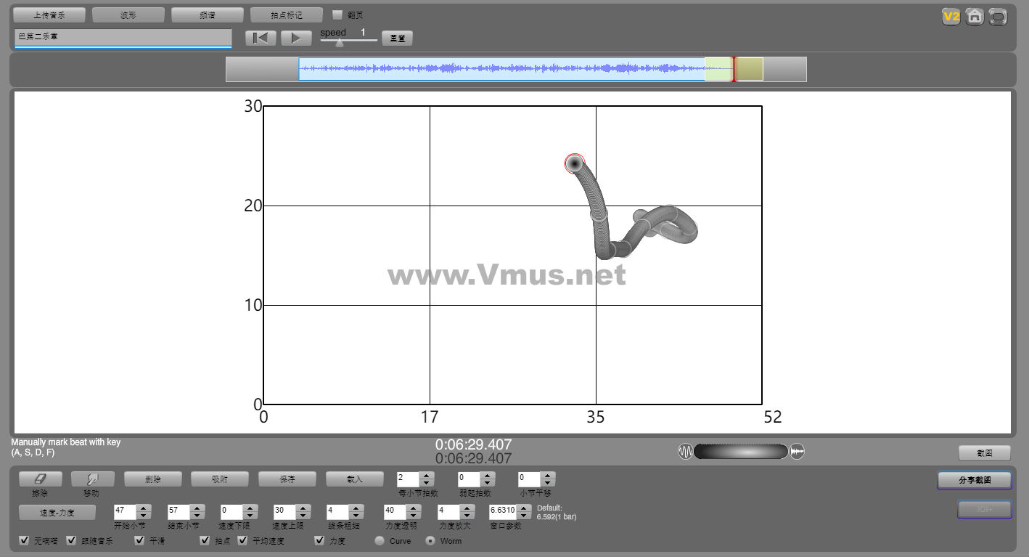The width and height of the screenshot is (1029, 557).
Task: Click the 窗口参数 field showing 6.6310
Action: click(x=503, y=512)
